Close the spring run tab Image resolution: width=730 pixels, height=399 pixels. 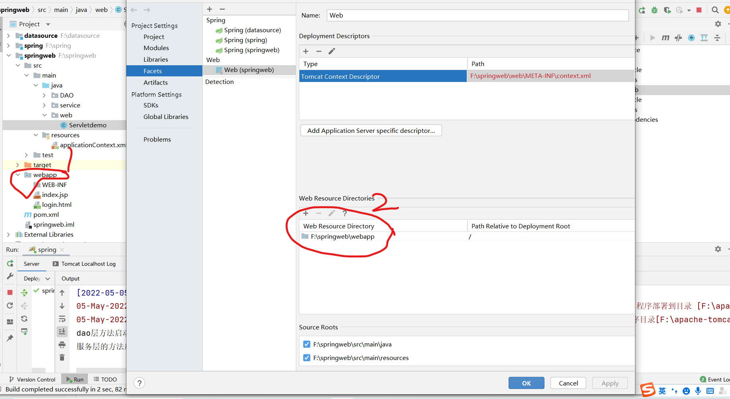tap(62, 250)
